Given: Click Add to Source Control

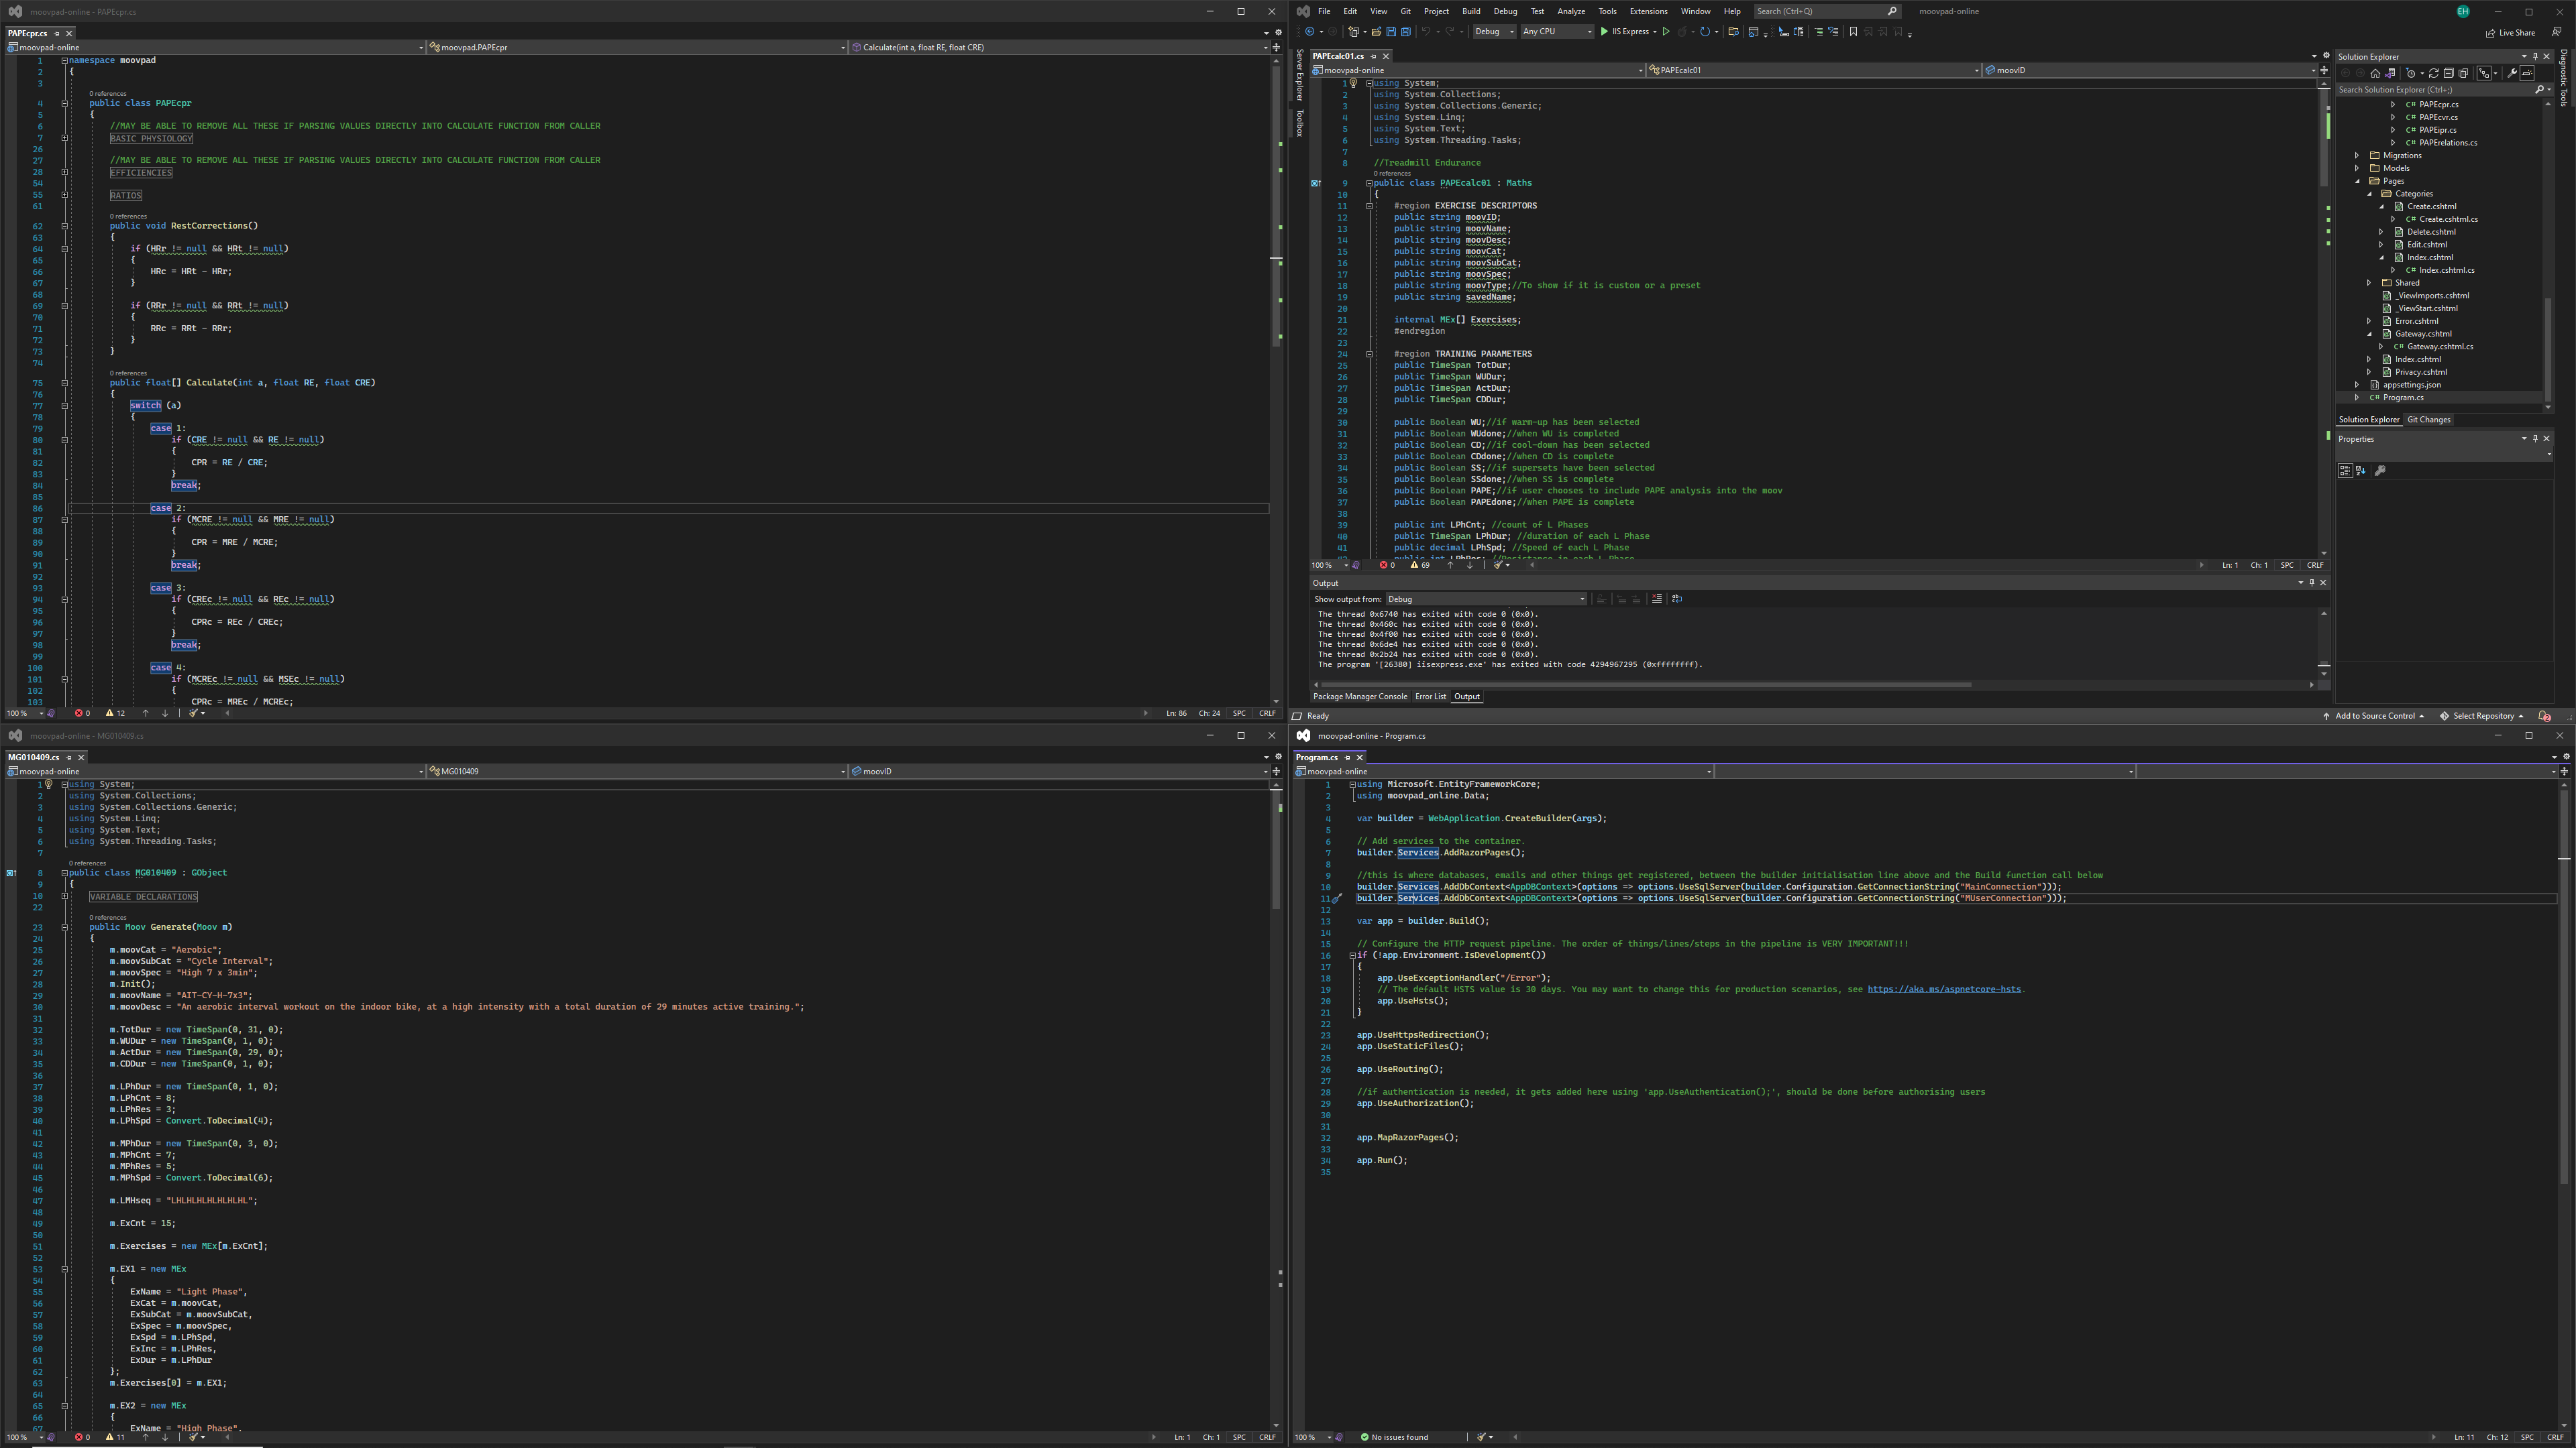Looking at the screenshot, I should pos(2374,715).
